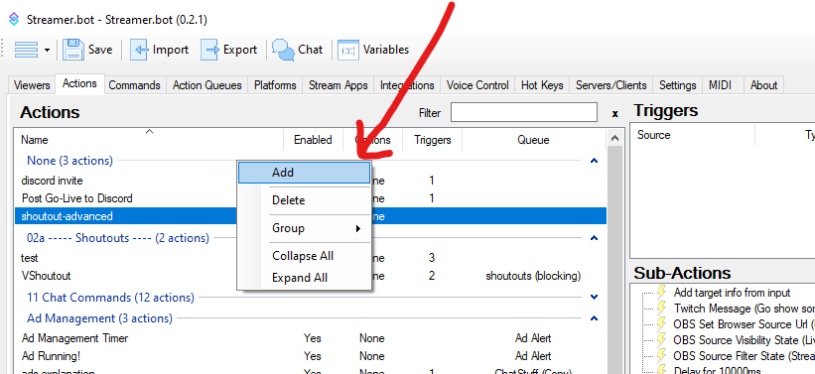This screenshot has width=815, height=374.
Task: Click the Import toolbar button
Action: pyautogui.click(x=159, y=50)
